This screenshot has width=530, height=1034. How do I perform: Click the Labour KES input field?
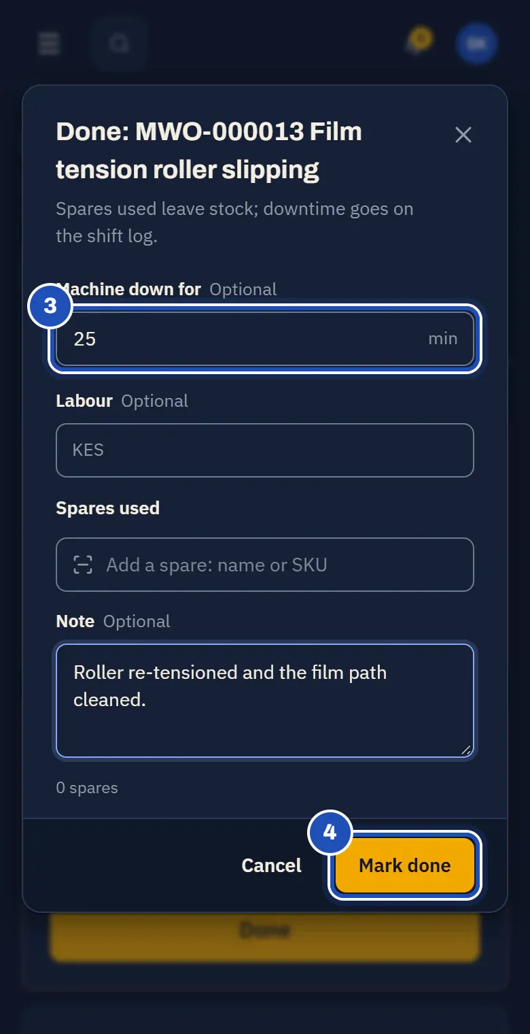tap(265, 450)
